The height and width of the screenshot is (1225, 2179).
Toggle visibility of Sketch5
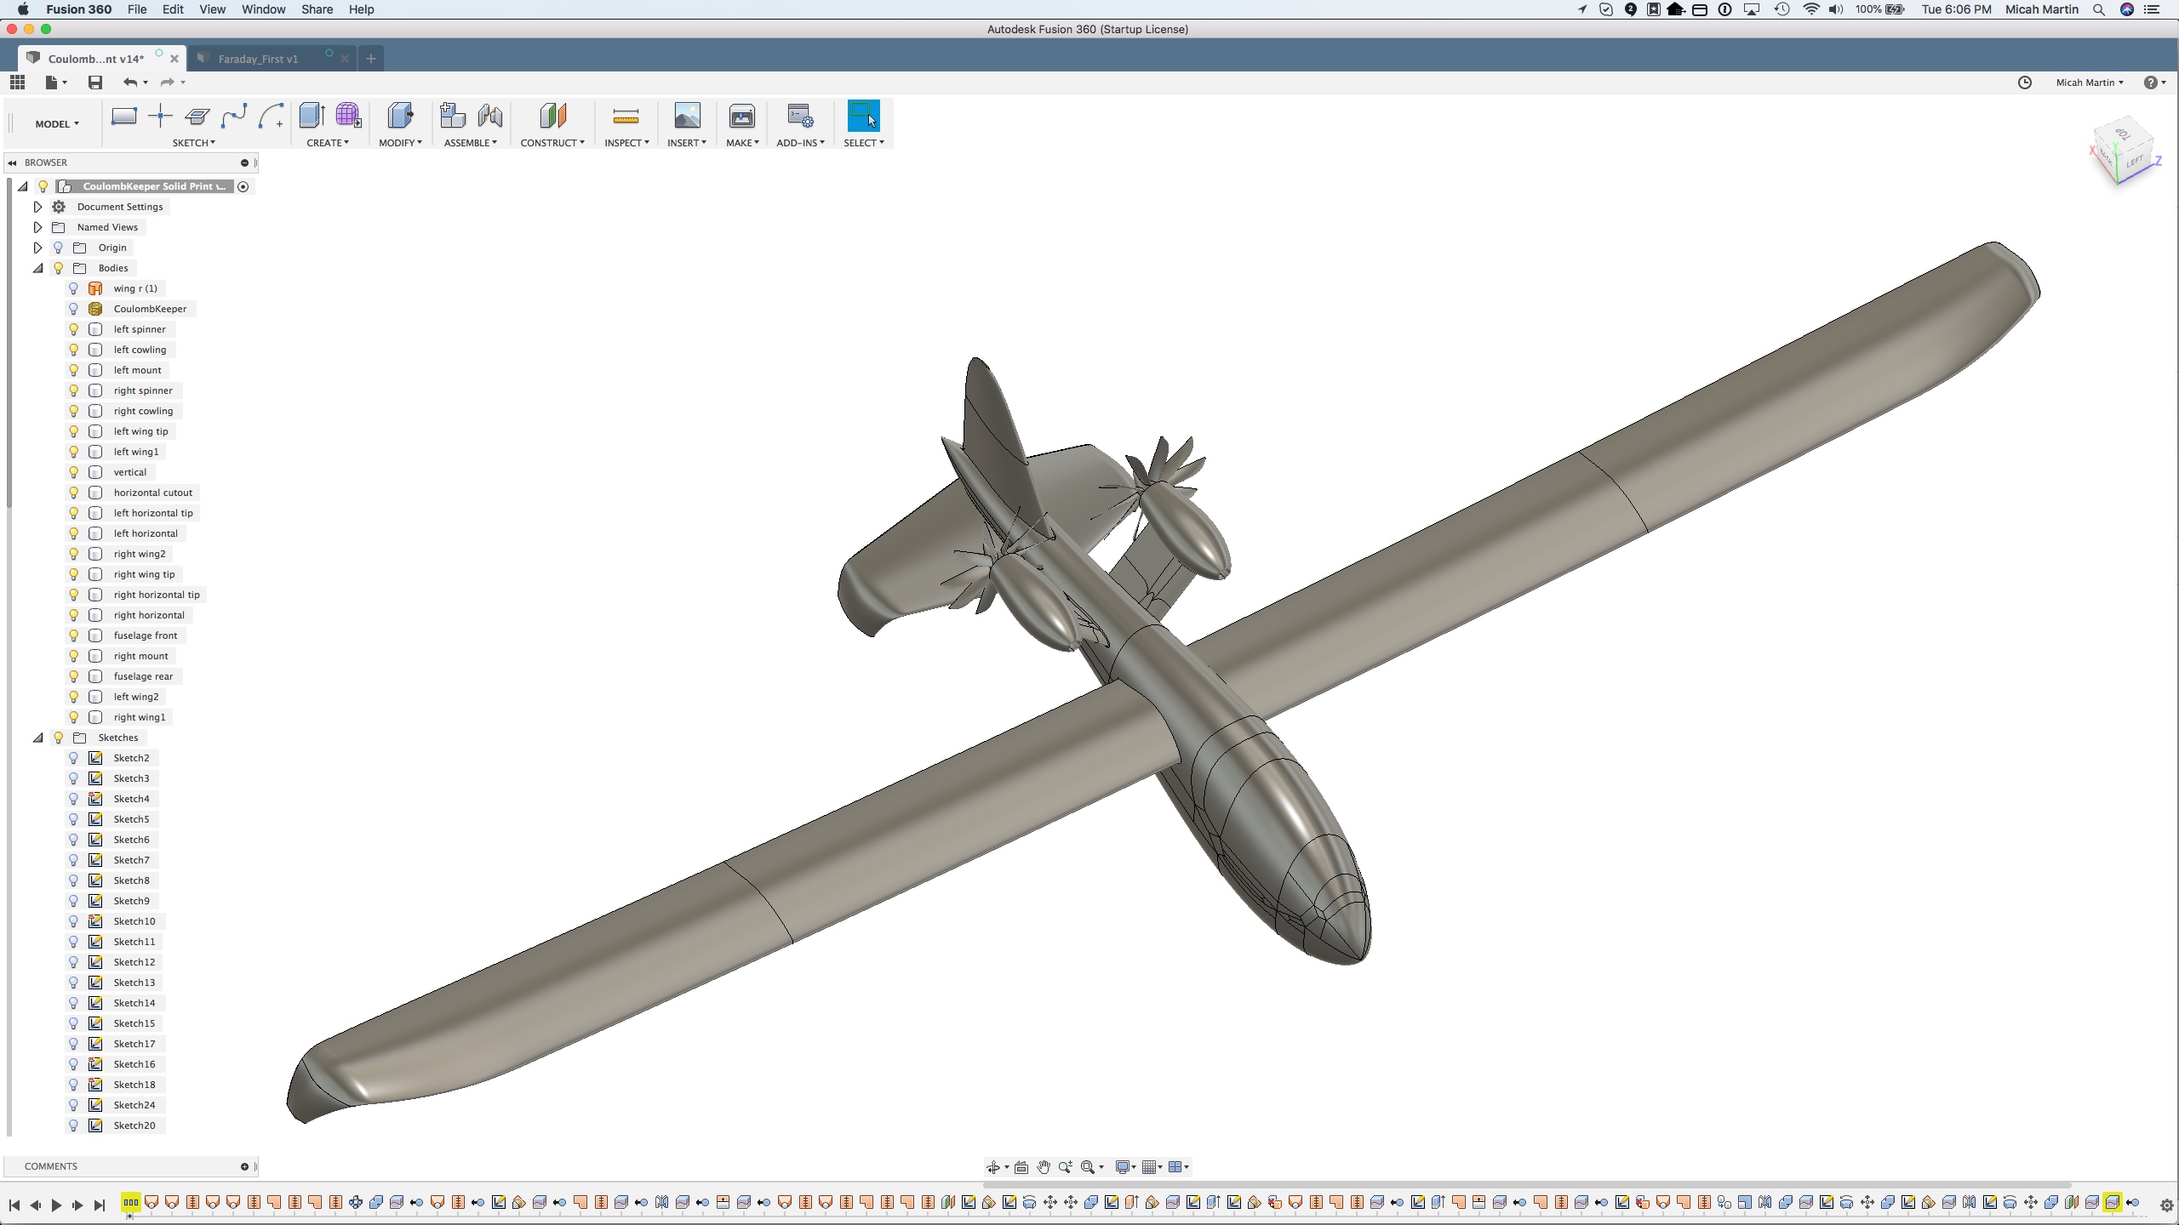coord(73,819)
